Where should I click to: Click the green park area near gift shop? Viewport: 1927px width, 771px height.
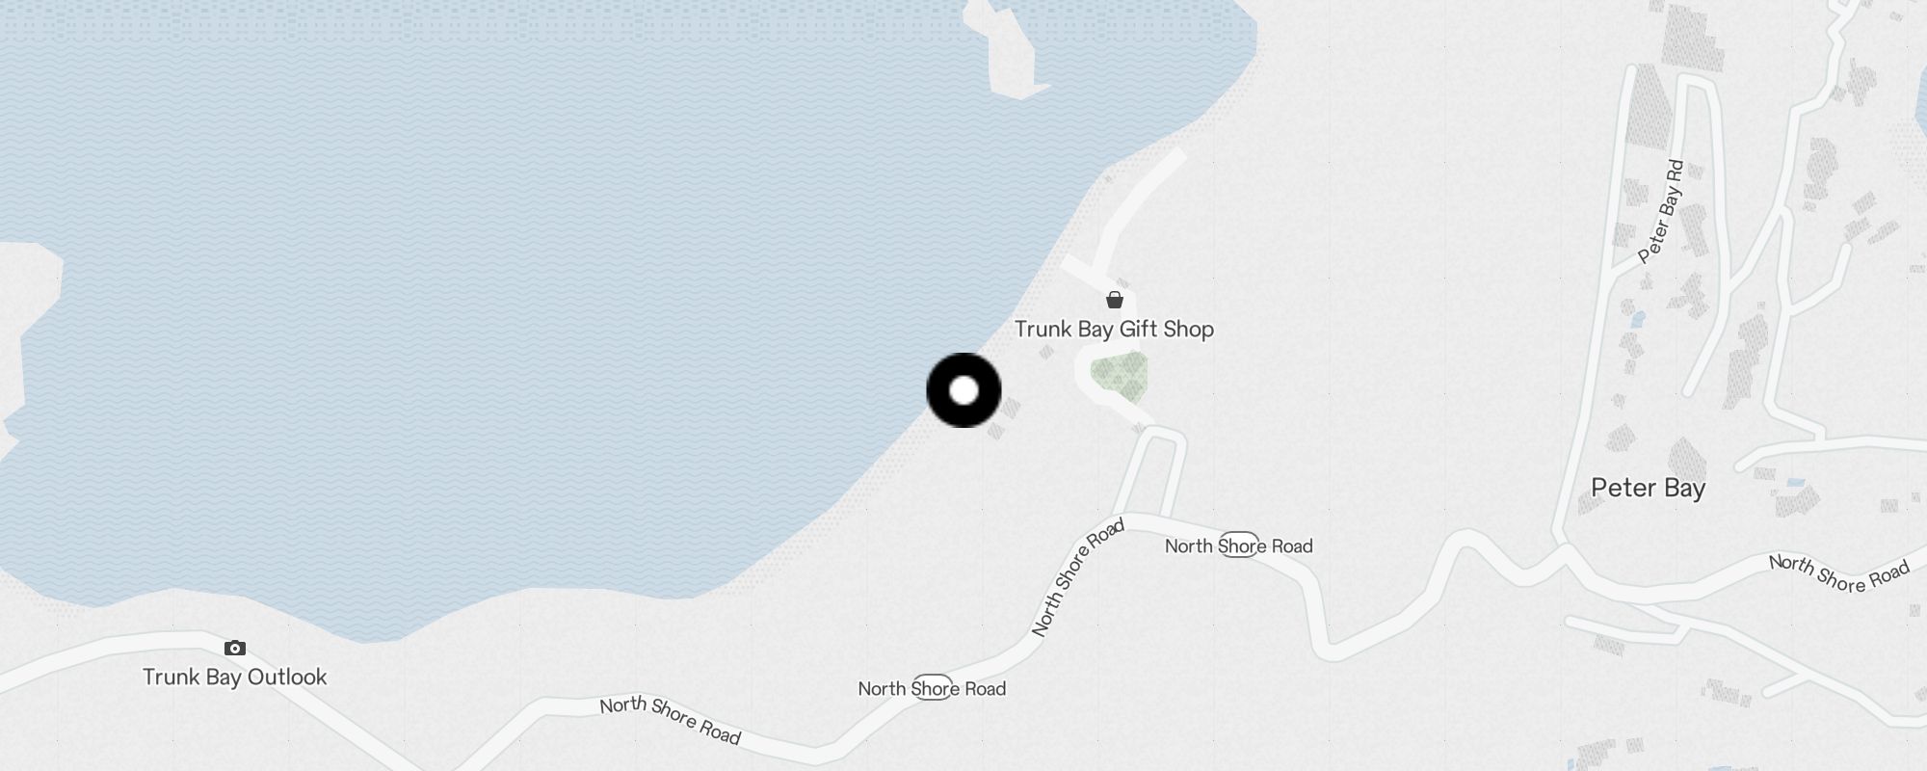click(x=1120, y=377)
